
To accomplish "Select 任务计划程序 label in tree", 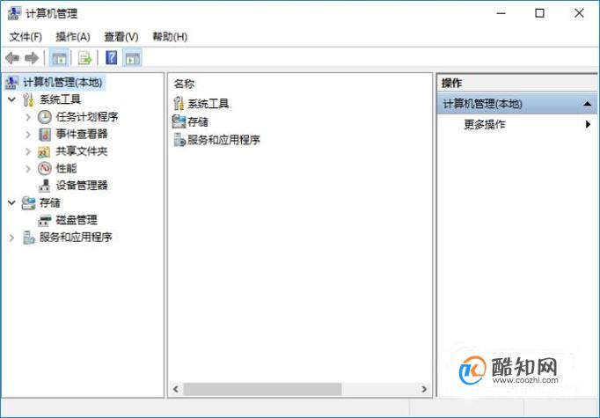I will coord(87,116).
